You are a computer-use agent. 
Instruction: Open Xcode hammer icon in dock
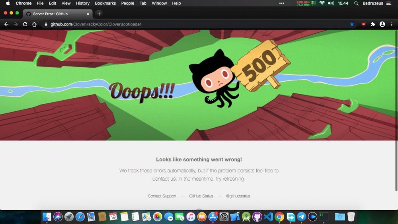235,217
